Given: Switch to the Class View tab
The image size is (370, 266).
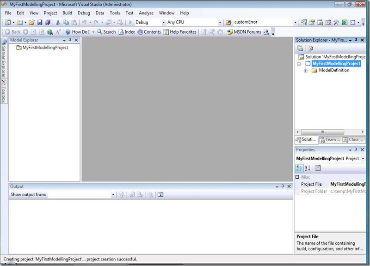Looking at the screenshot, I should [353, 140].
